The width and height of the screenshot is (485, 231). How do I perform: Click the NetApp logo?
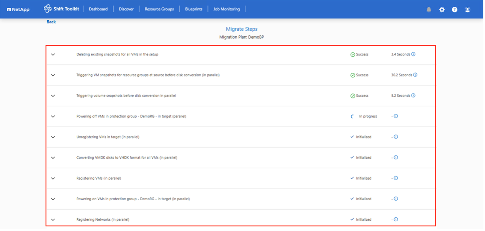click(x=18, y=9)
